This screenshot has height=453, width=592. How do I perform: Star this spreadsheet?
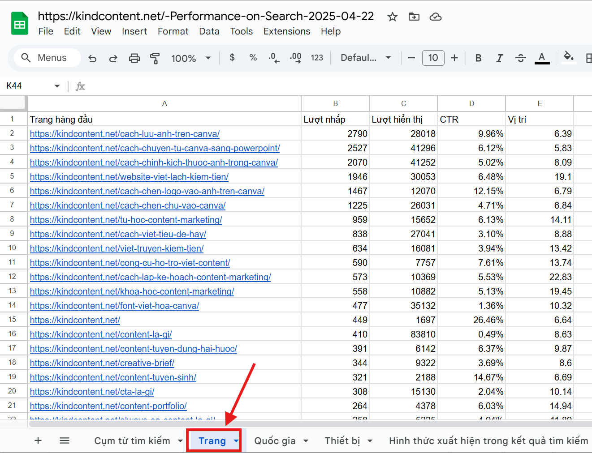pyautogui.click(x=393, y=17)
